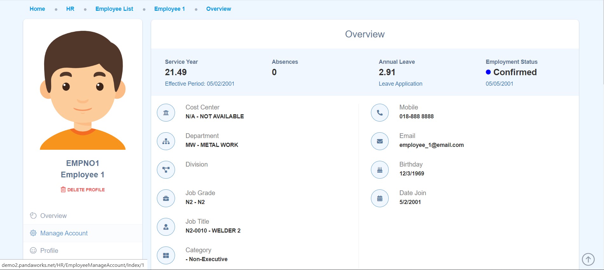
Task: Click the Job Grade briefcase icon
Action: point(166,198)
